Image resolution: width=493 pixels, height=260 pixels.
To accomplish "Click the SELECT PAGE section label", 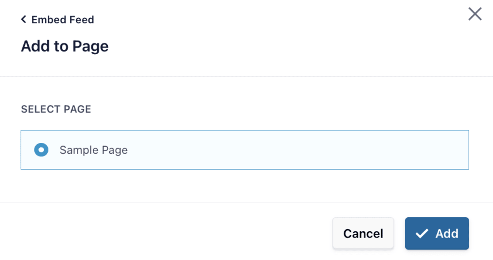I will (x=56, y=109).
